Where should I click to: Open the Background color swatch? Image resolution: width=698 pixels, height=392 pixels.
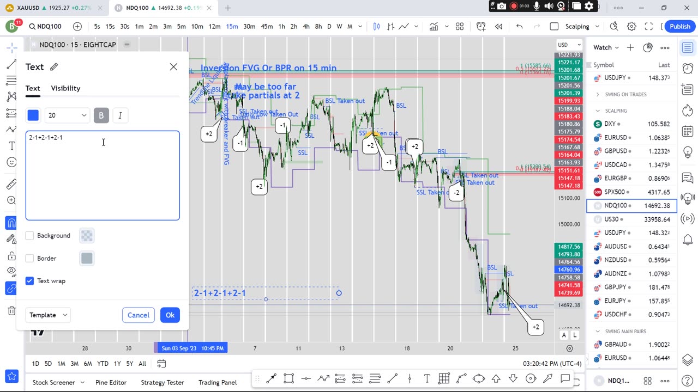coord(87,235)
